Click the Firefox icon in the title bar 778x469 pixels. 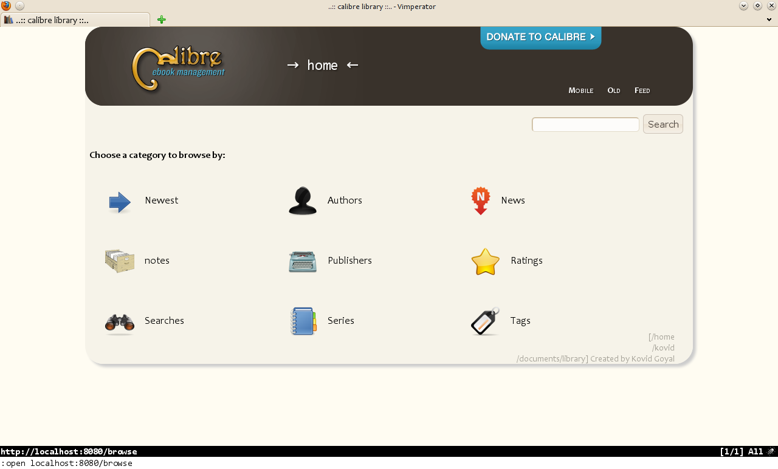[x=6, y=6]
